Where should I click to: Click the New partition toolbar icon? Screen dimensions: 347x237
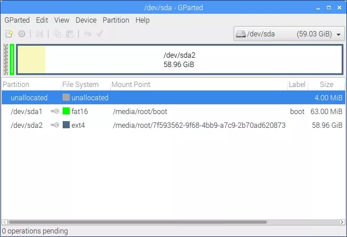pos(9,34)
